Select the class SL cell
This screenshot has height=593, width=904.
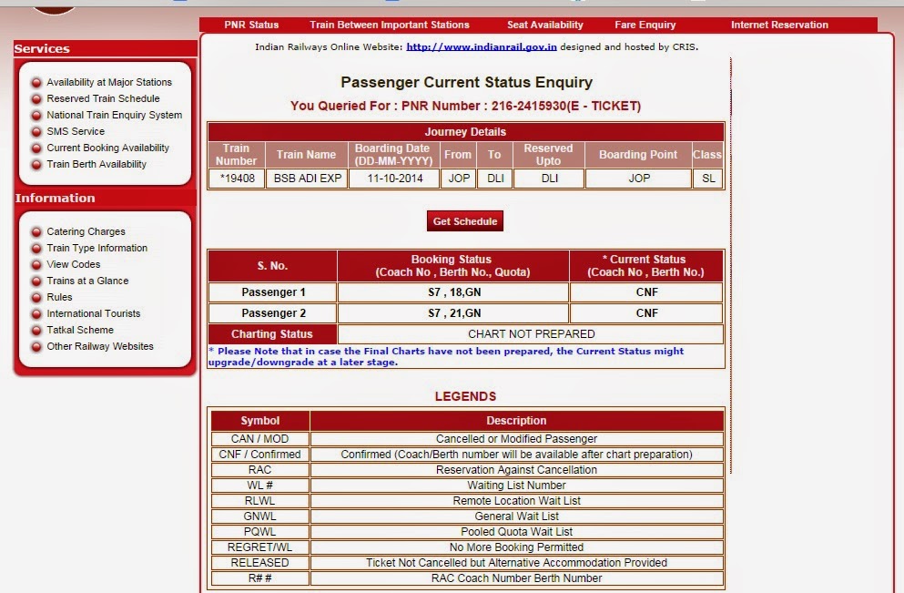(x=708, y=179)
